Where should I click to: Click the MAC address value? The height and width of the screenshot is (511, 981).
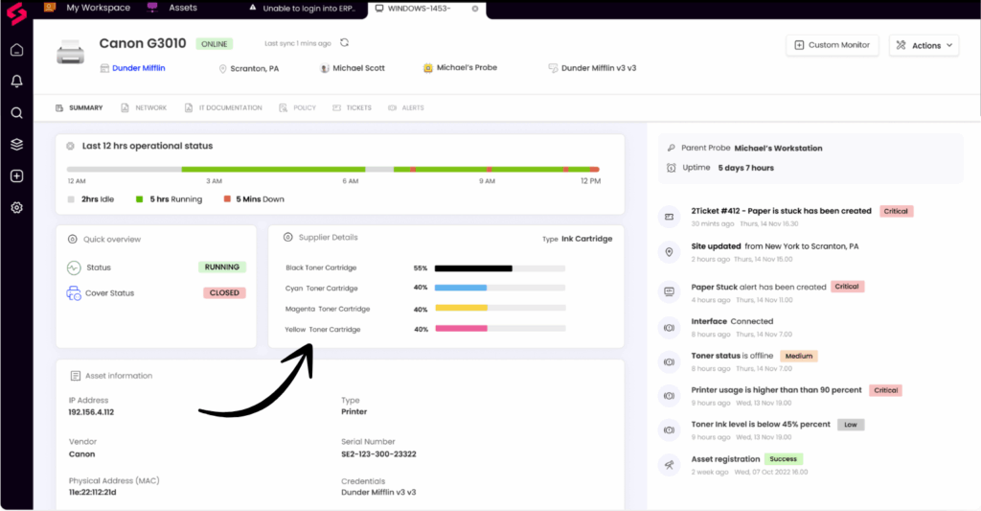point(93,492)
